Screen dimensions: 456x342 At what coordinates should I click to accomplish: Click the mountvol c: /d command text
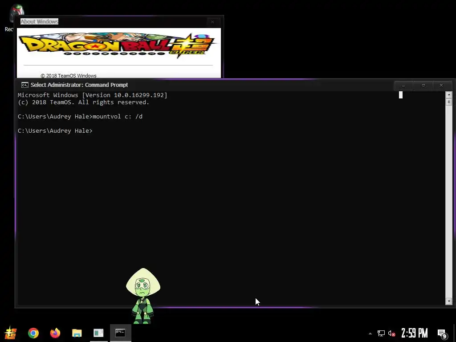tap(118, 117)
